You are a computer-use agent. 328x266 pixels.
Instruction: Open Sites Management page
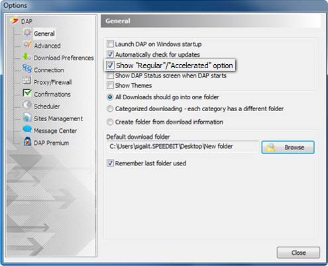[x=58, y=118]
